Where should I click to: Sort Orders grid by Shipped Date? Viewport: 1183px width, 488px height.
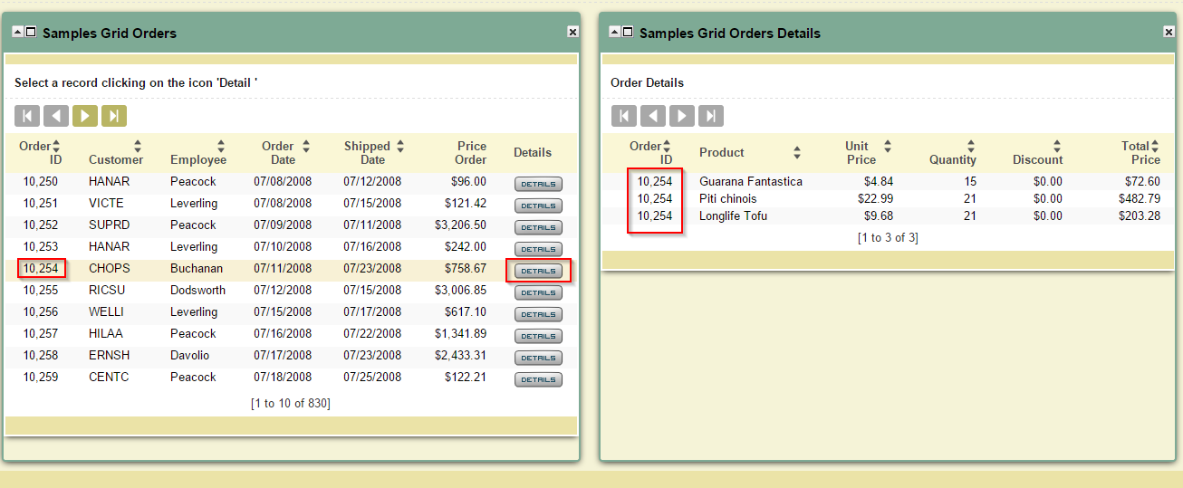point(400,146)
